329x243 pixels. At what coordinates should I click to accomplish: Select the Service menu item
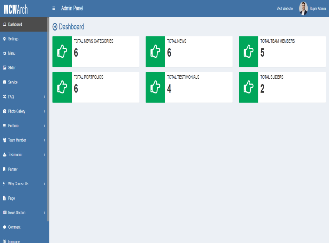point(13,82)
